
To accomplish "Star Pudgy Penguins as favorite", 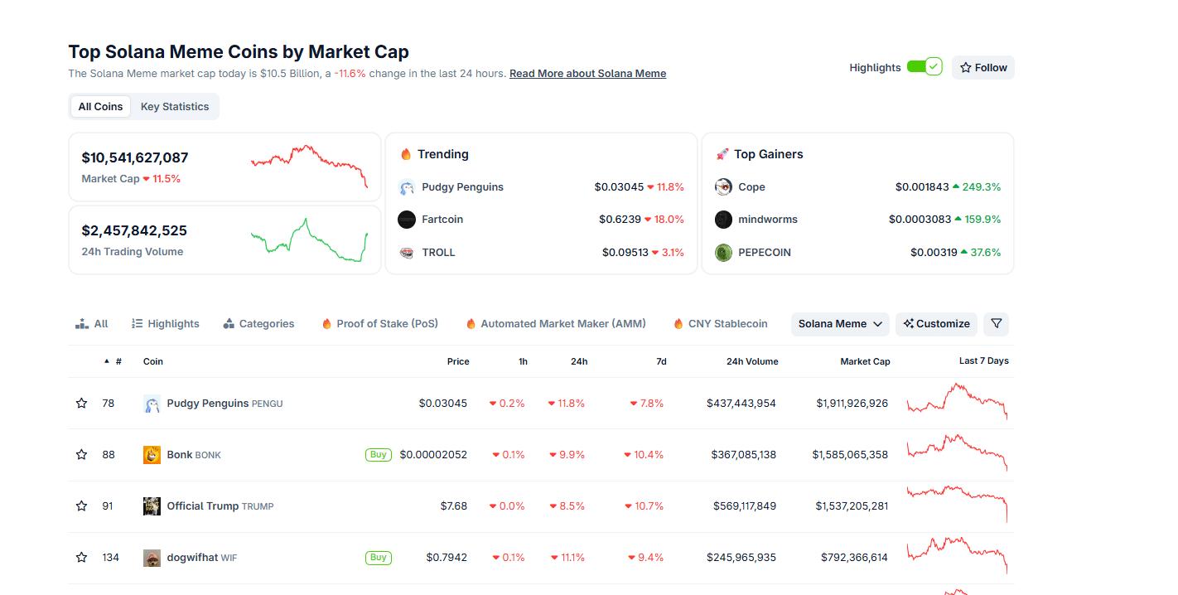I will pos(81,404).
